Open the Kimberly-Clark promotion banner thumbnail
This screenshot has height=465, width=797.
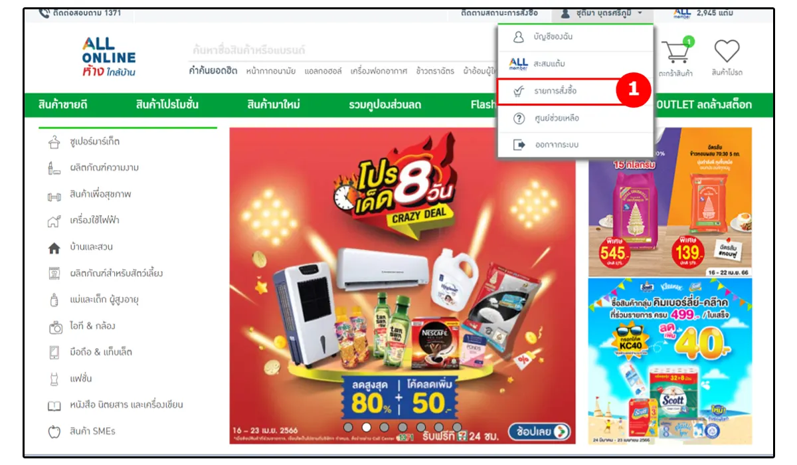point(670,360)
